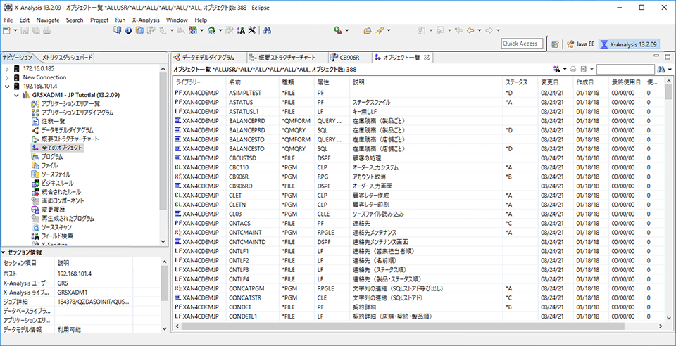Expand the New Connection node
Image resolution: width=676 pixels, height=346 pixels.
click(7, 77)
